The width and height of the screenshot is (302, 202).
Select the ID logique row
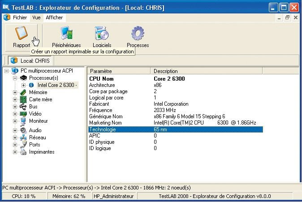click(x=176, y=148)
